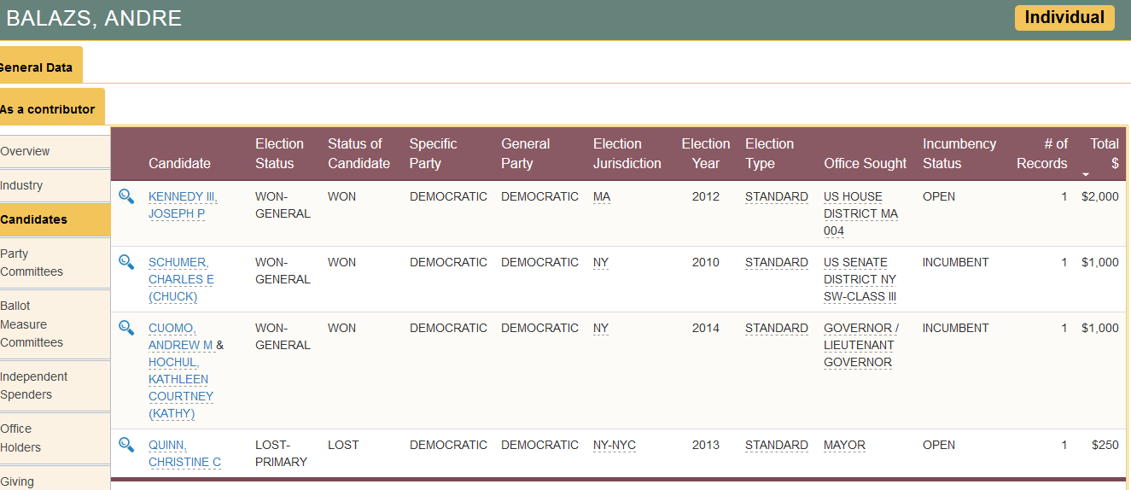Sort by Incumbency Status column header
Screen dimensions: 1131x490
coord(959,154)
